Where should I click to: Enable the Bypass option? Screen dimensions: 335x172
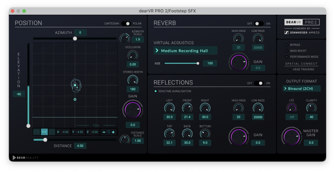(286, 44)
